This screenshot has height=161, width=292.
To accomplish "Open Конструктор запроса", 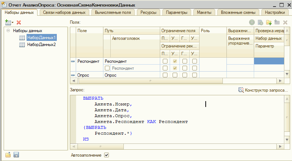I will pyautogui.click(x=263, y=90).
